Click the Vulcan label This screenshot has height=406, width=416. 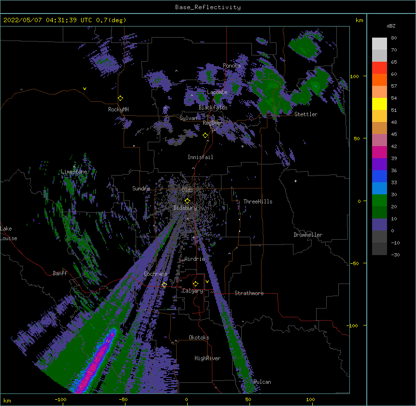click(262, 382)
